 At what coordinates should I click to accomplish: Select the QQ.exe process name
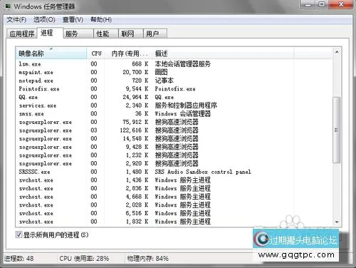coord(28,97)
